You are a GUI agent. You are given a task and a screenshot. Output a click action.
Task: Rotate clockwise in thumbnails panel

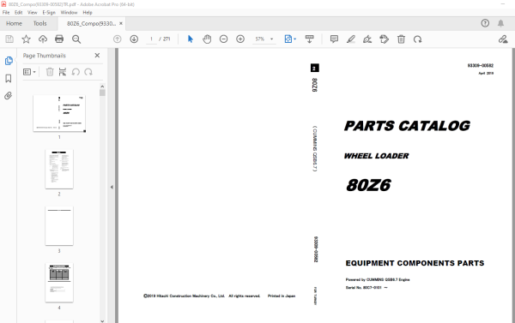click(88, 72)
